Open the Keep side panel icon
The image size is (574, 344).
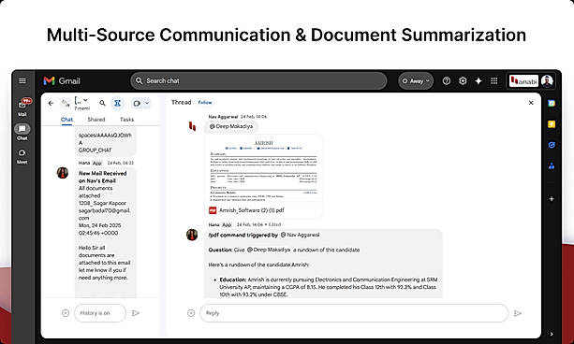click(x=552, y=124)
